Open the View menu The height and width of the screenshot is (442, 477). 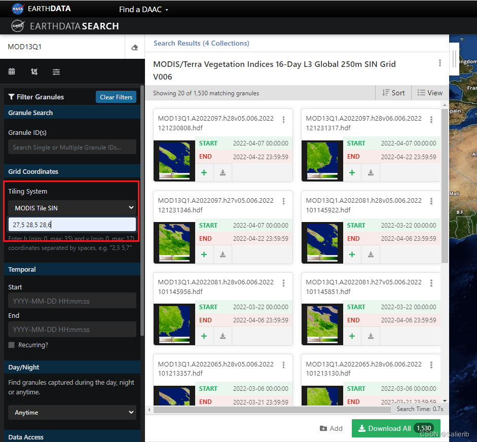[430, 93]
